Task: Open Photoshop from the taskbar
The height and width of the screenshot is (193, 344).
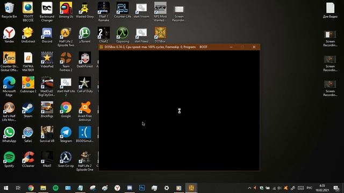Action: coord(142,188)
